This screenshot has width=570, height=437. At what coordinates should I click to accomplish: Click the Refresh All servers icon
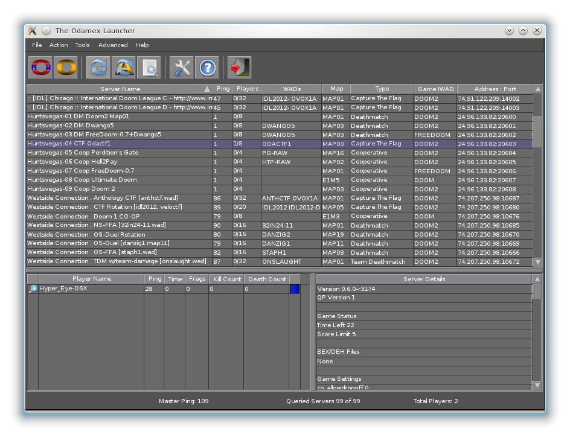tap(124, 68)
